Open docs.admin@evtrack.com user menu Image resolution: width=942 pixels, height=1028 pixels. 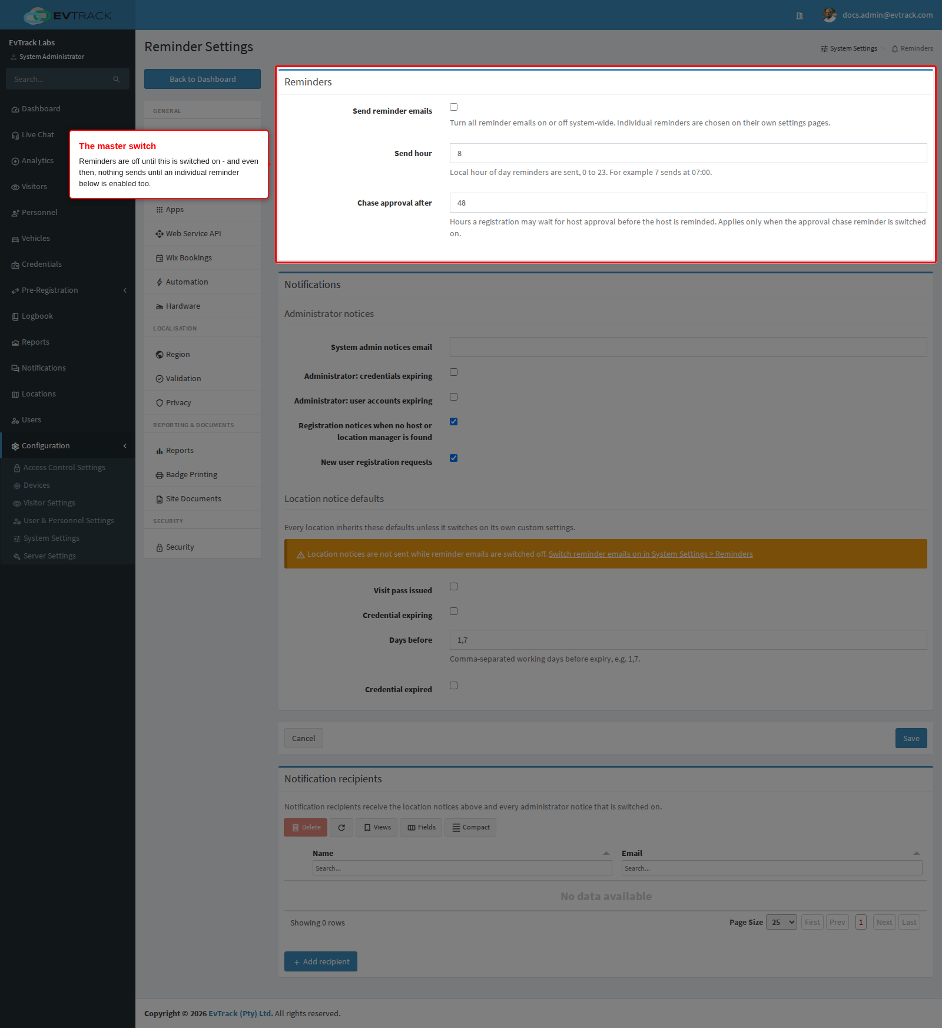[877, 15]
